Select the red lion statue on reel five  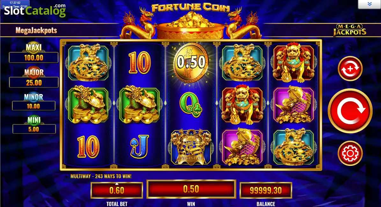click(x=294, y=62)
